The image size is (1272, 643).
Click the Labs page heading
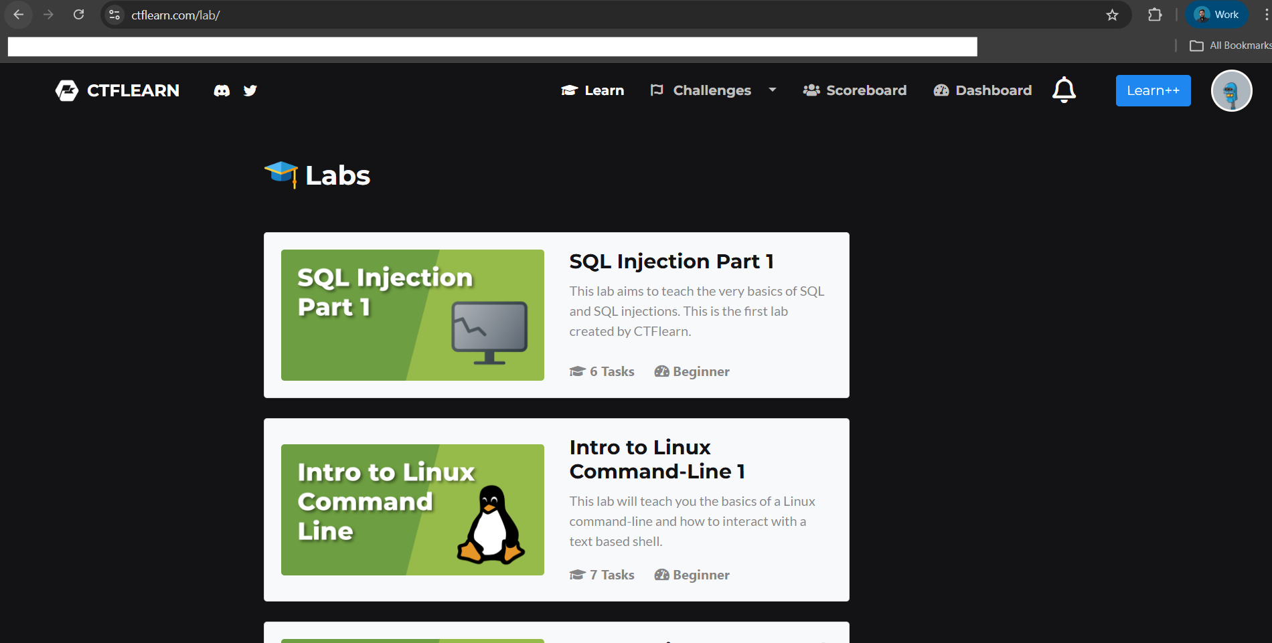coord(337,175)
